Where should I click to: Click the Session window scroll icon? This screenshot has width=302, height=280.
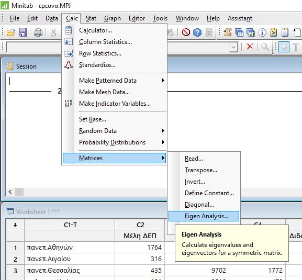click(9, 66)
